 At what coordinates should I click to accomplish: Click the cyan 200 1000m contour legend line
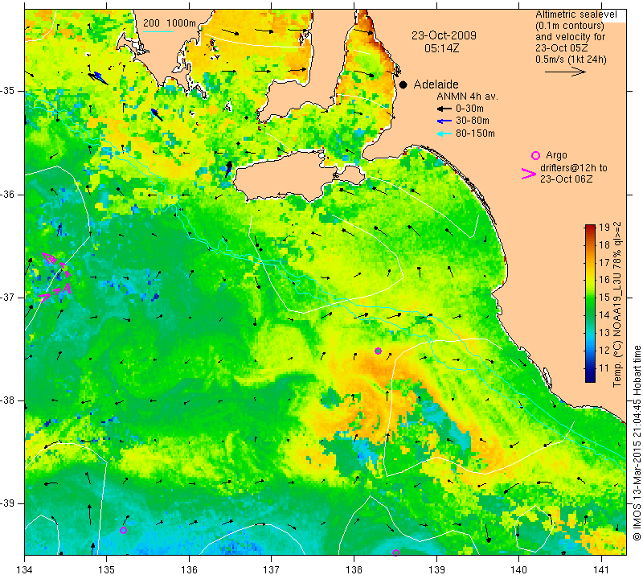[x=158, y=31]
